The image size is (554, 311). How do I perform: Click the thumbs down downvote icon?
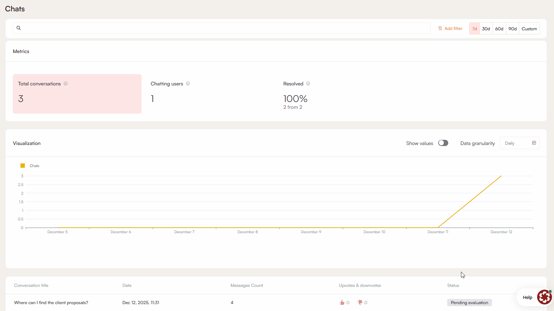point(360,302)
